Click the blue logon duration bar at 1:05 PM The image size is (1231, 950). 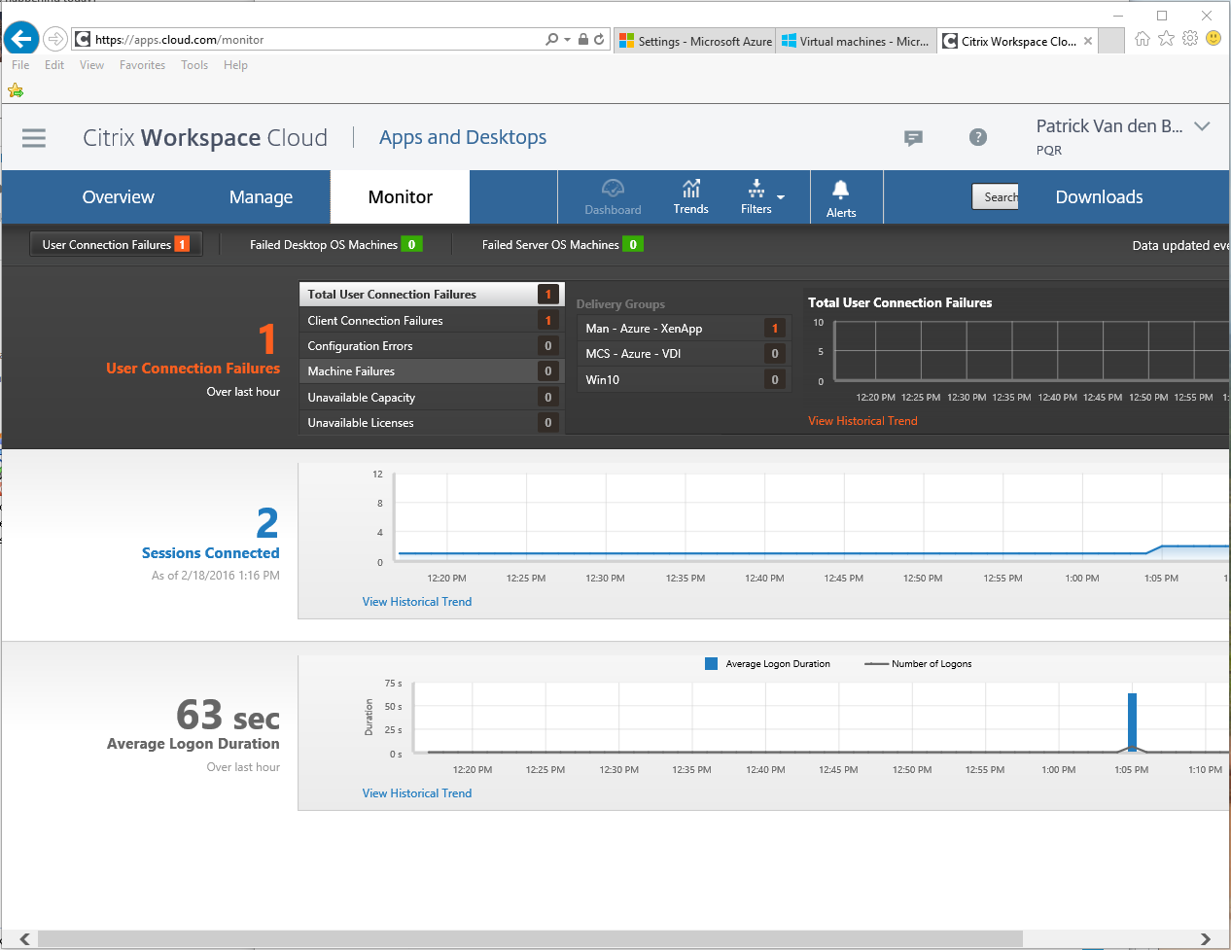[1132, 721]
